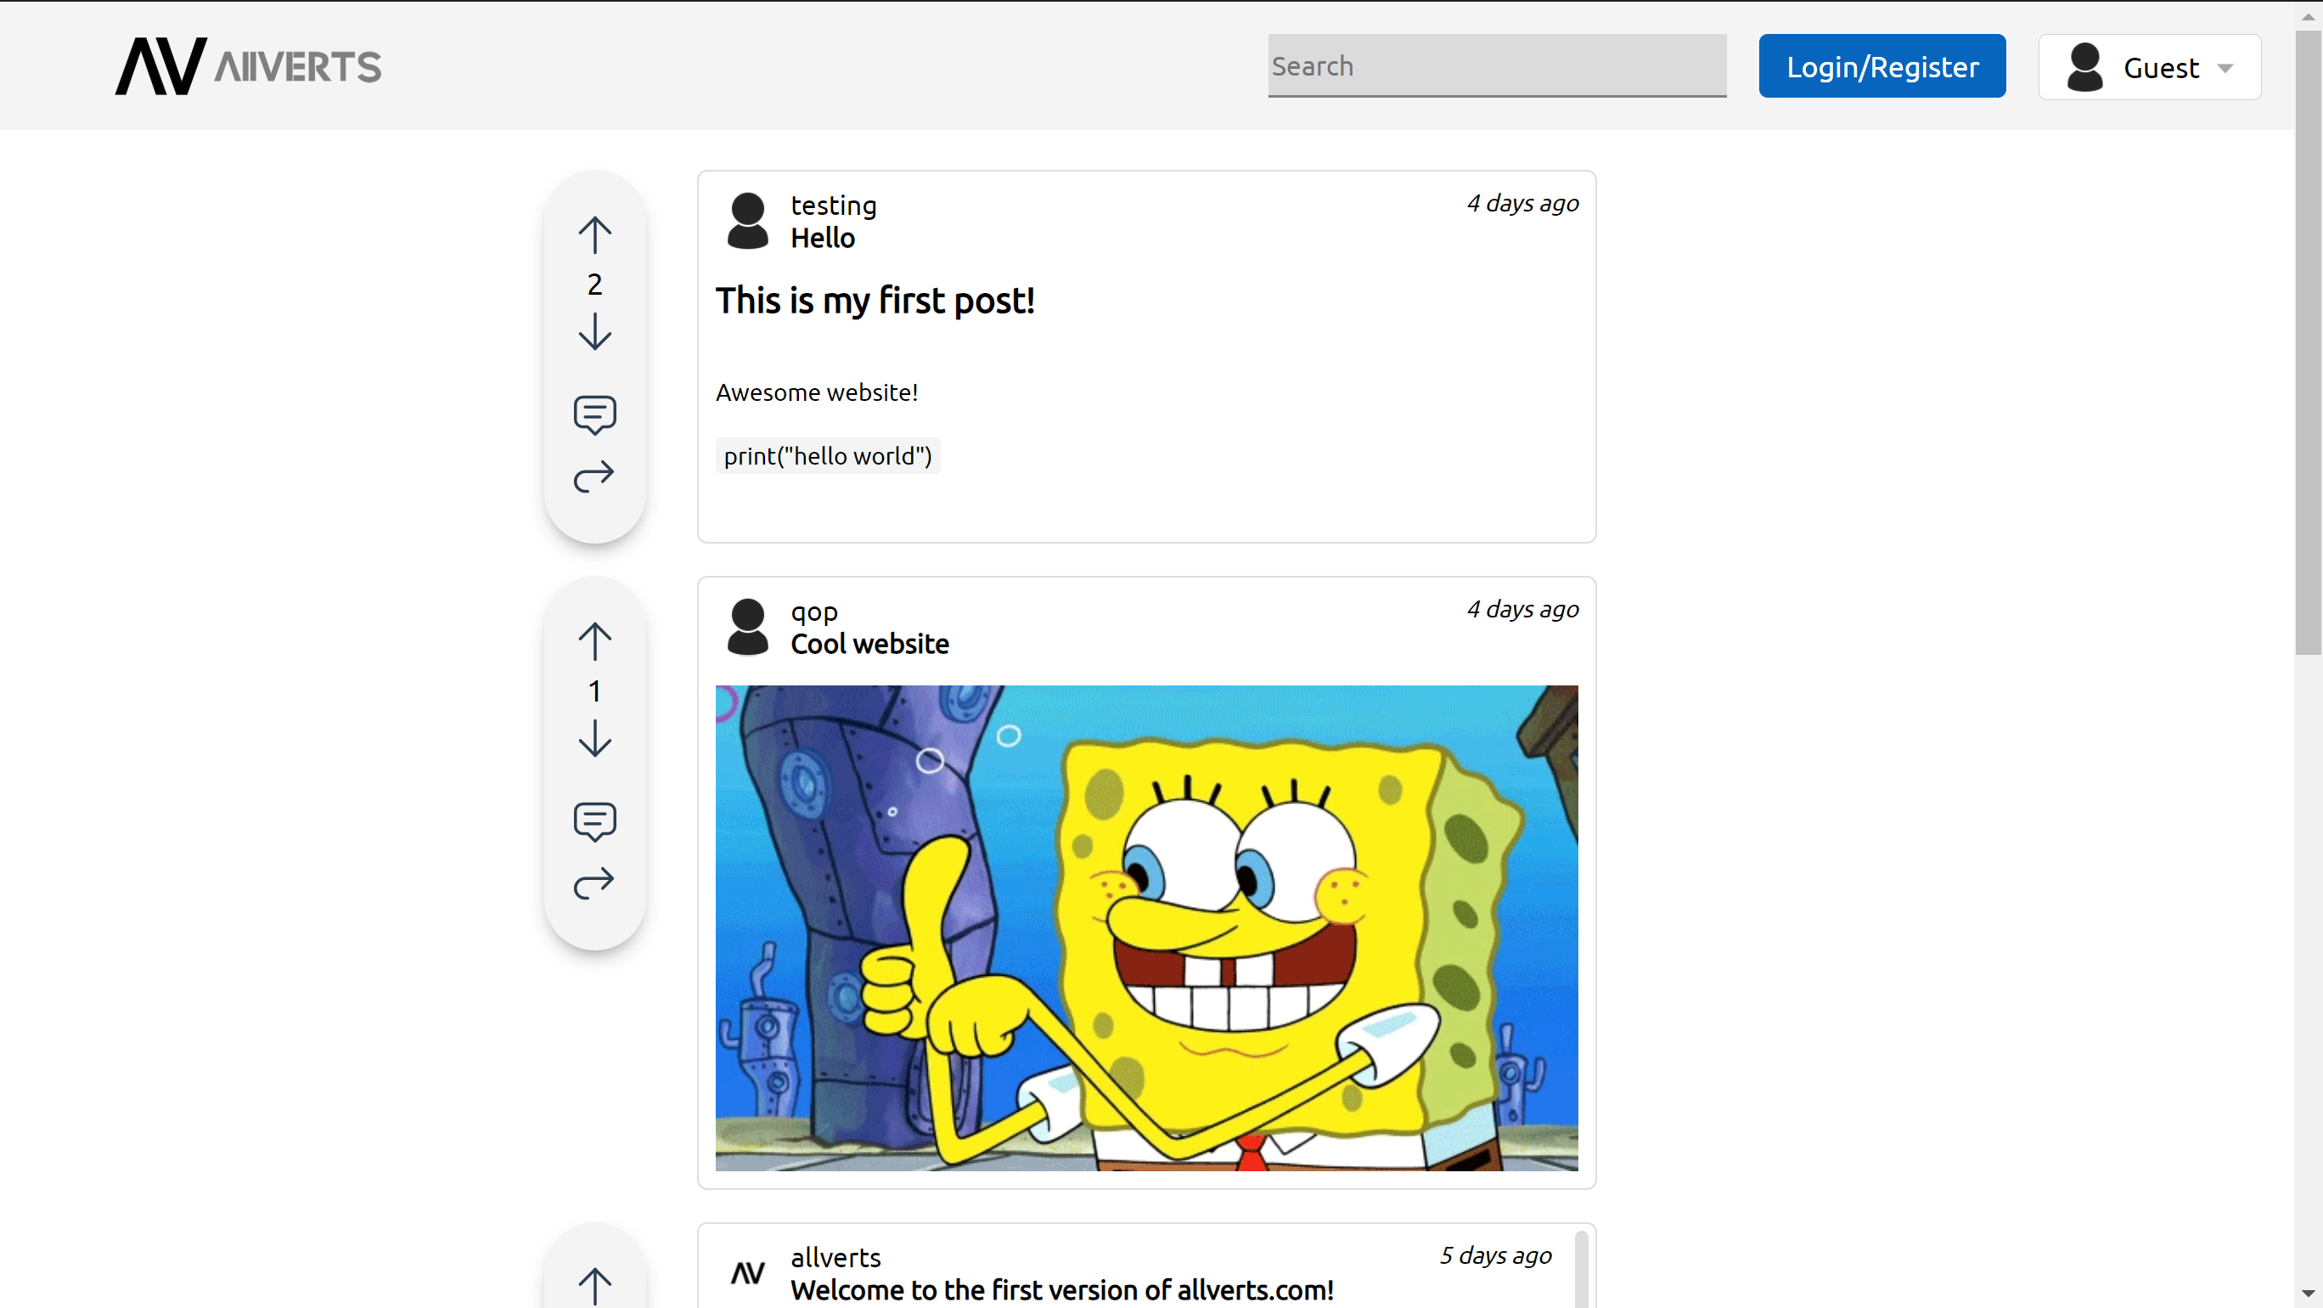This screenshot has width=2323, height=1308.
Task: Upvote the 'Hello' post by testing
Action: pos(594,235)
